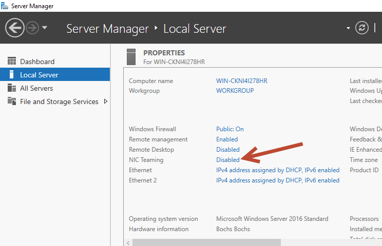Click the 'Time zone' label
The width and height of the screenshot is (382, 246).
coord(364,160)
